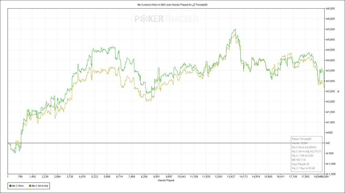The width and height of the screenshot is (345, 193).
Task: Click the 16,411 x-axis tick label
Action: pyautogui.click(x=280, y=176)
